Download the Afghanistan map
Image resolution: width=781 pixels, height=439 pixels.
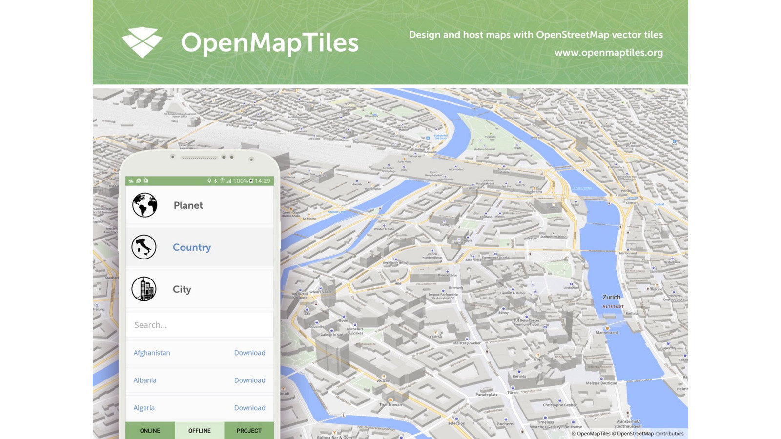coord(250,353)
